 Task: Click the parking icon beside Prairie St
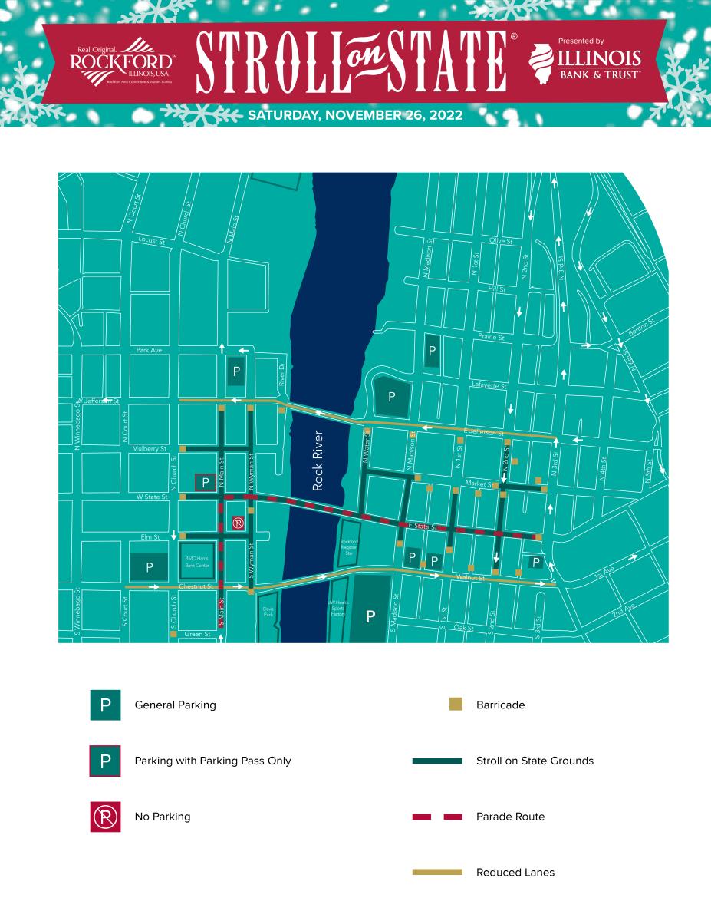point(432,352)
